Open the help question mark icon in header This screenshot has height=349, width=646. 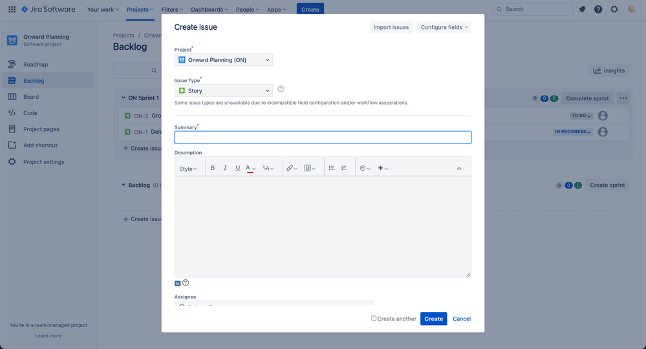[x=598, y=9]
